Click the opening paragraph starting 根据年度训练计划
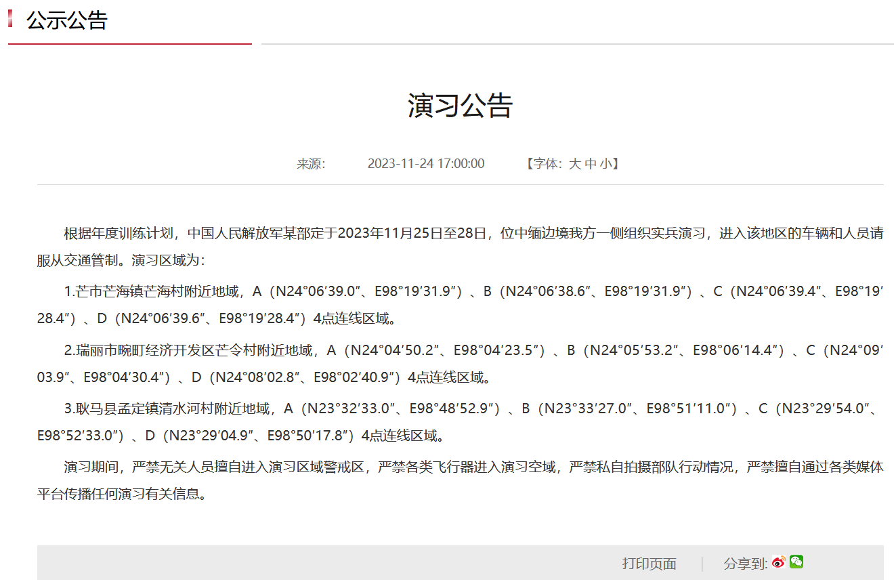Image resolution: width=896 pixels, height=588 pixels. pyautogui.click(x=461, y=247)
